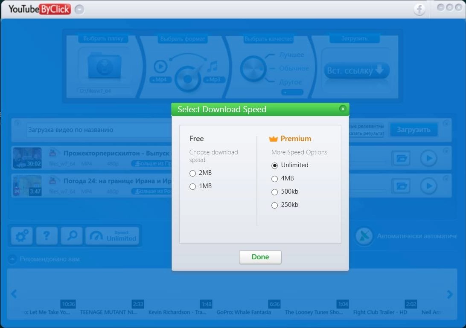The height and width of the screenshot is (328, 466).
Task: Choose the Лучшее quality option
Action: point(291,55)
